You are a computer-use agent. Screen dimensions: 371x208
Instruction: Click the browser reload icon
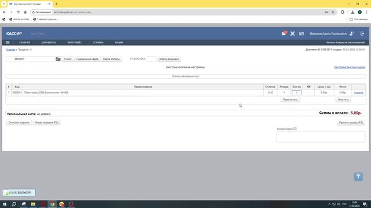18,12
